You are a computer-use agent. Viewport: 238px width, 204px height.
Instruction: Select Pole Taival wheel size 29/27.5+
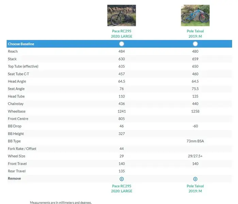195,156
